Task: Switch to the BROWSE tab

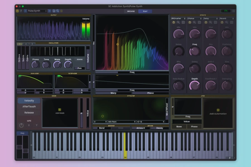Action: [131, 11]
